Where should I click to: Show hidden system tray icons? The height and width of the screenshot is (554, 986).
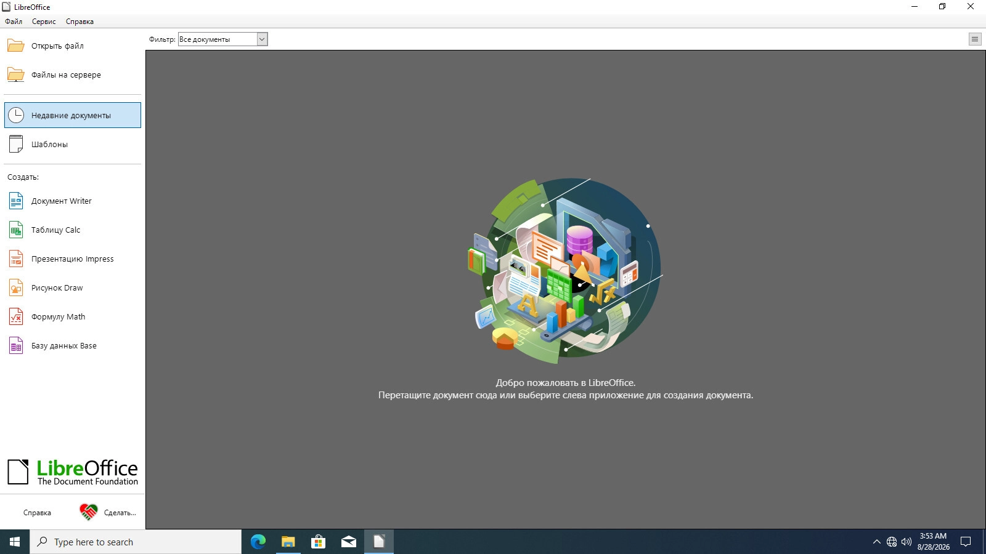(877, 542)
